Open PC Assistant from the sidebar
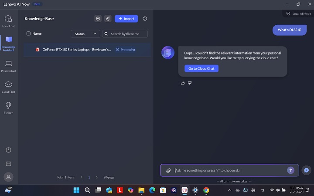Viewport: 314px width, 196px height. click(x=8, y=66)
